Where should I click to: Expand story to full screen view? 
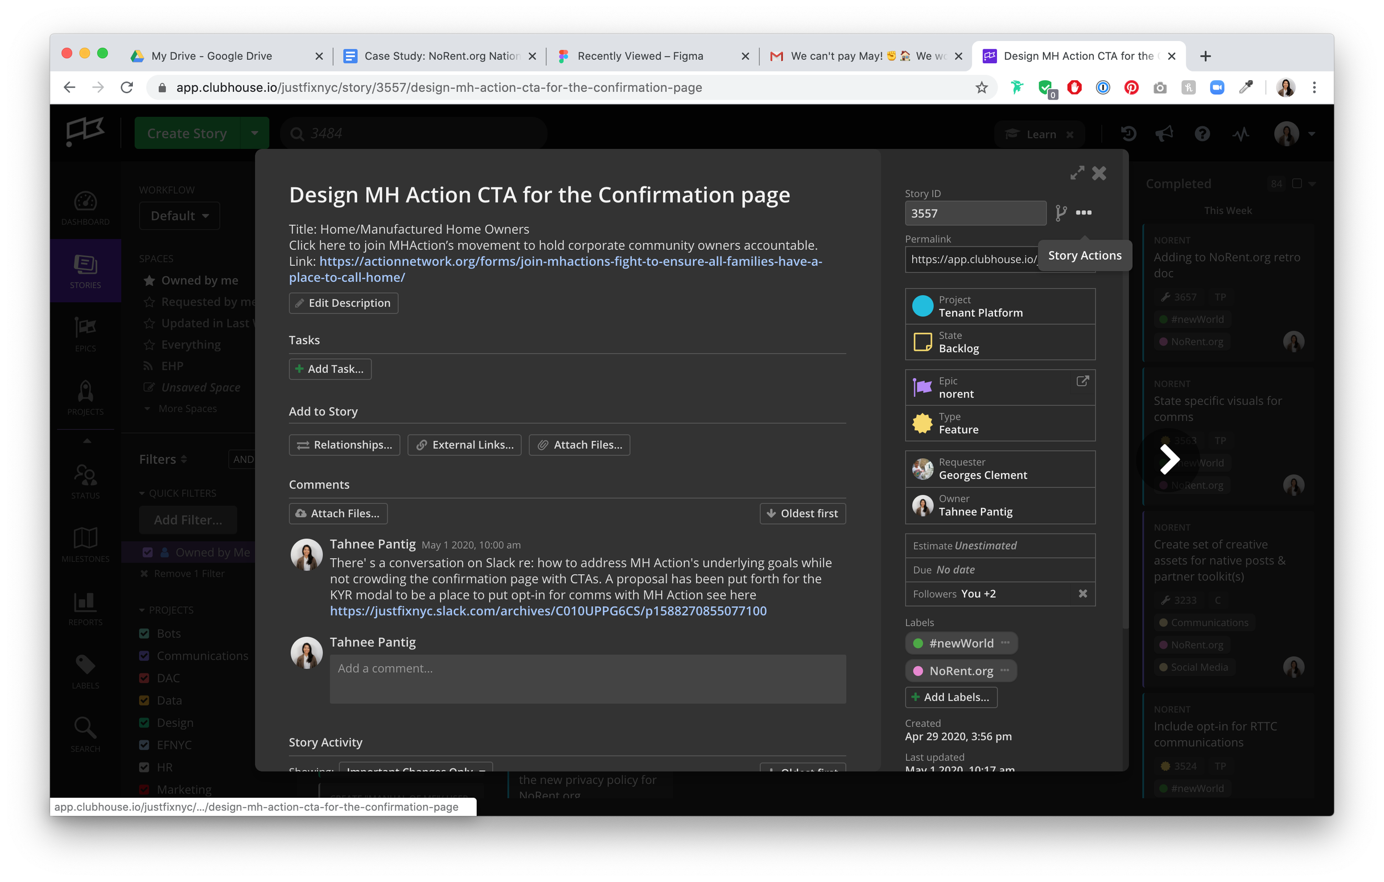[x=1077, y=173]
